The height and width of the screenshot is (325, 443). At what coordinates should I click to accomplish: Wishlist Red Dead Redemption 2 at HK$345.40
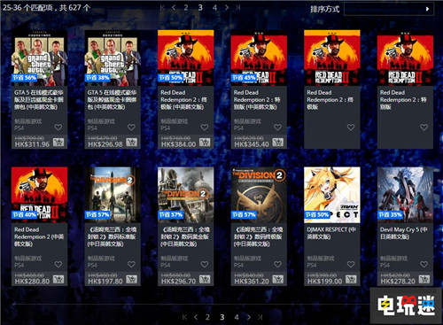tap(277, 128)
